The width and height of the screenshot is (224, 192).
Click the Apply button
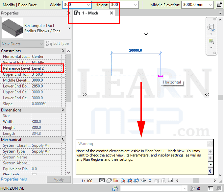click(x=59, y=180)
